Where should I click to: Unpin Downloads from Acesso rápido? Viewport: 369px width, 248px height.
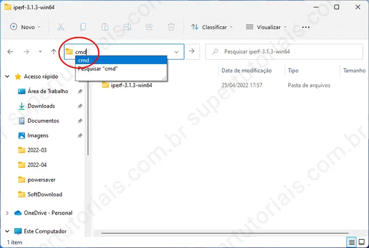(80, 106)
